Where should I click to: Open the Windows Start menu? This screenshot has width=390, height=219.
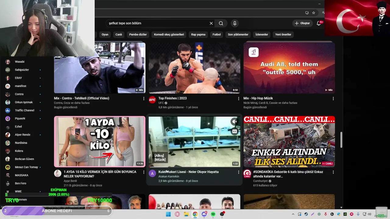tap(168, 214)
